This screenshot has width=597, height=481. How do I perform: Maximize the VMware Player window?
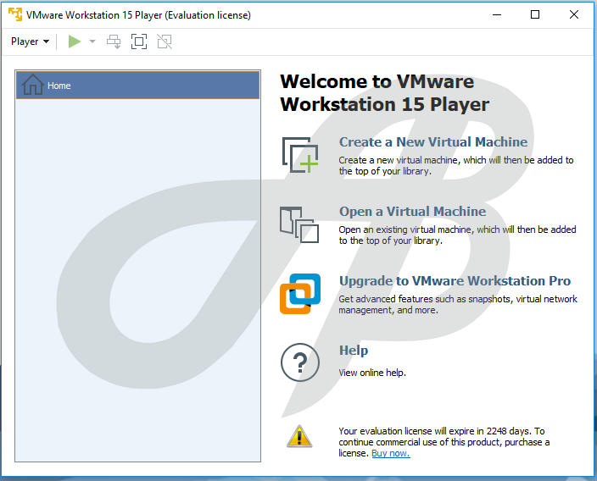535,15
